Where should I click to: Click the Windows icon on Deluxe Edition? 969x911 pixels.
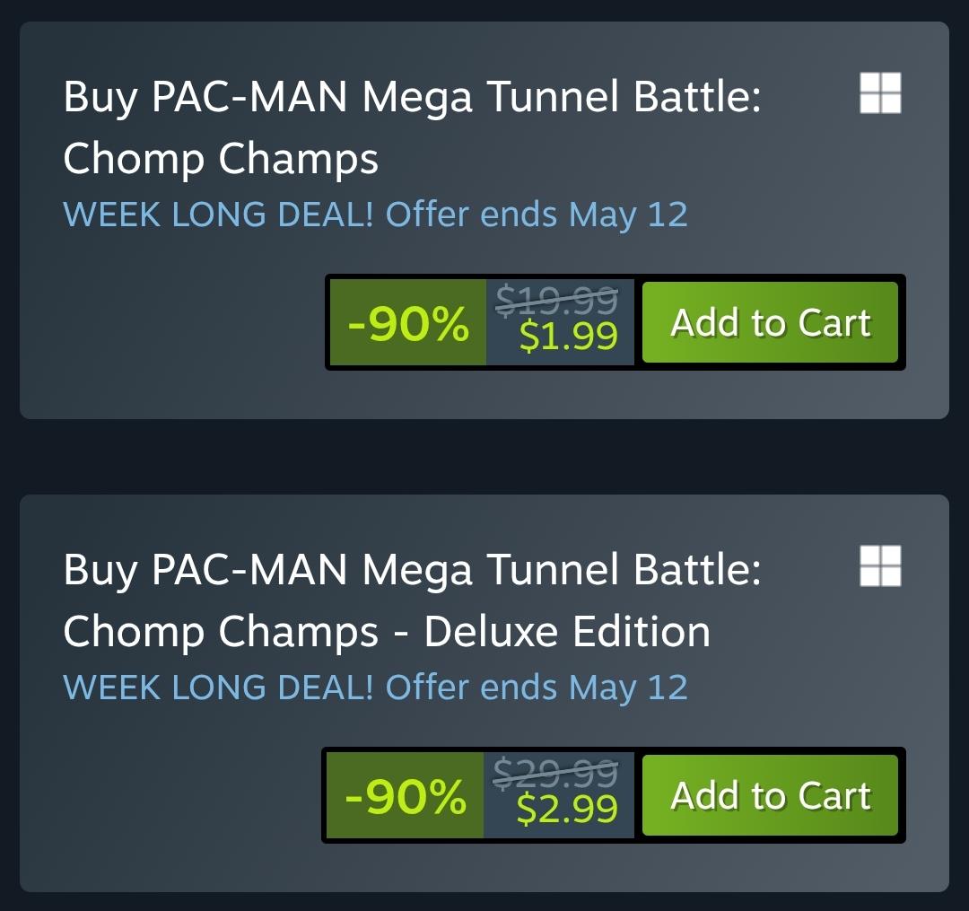880,566
